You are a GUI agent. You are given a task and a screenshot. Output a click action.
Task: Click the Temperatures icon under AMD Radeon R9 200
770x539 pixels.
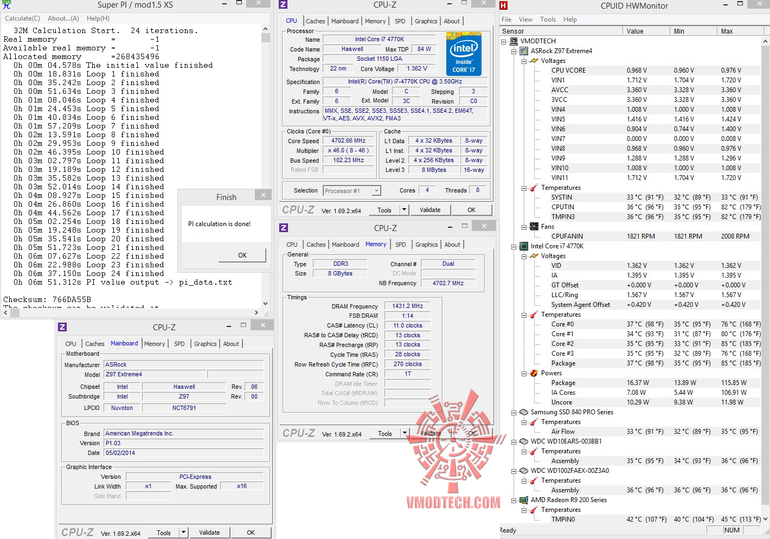point(534,510)
